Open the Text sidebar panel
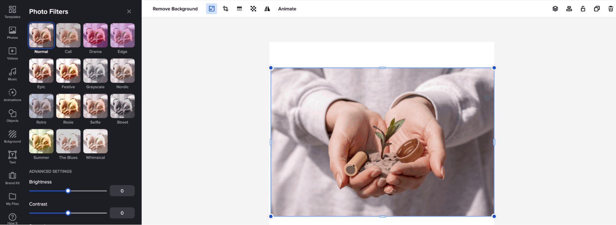Screen dimensions: 616x225 point(12,157)
